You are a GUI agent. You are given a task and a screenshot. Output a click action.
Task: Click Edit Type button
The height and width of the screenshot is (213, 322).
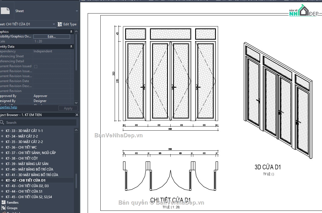pyautogui.click(x=67, y=24)
